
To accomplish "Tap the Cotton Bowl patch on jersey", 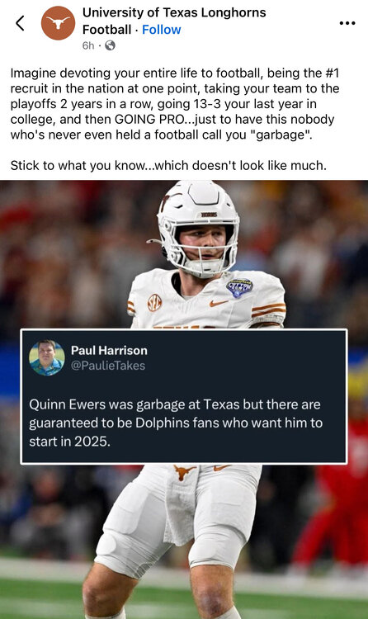I will click(x=239, y=288).
